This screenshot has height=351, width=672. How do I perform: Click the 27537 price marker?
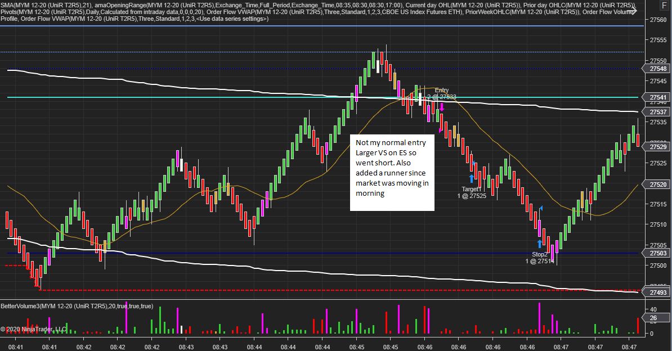coord(657,112)
